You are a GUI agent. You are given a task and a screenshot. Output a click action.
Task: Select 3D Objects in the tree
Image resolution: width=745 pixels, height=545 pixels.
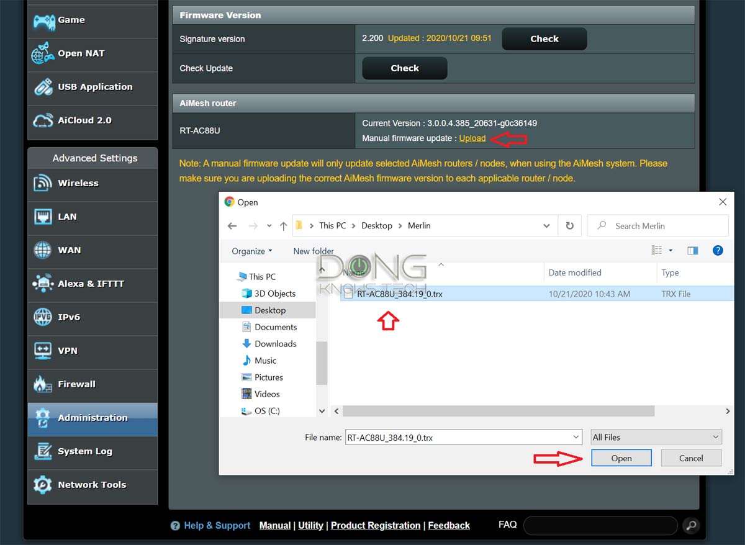point(268,294)
